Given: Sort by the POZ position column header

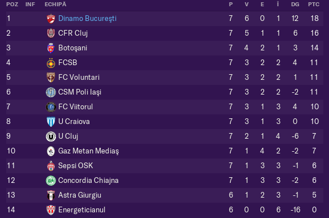Looking at the screenshot, I should [x=12, y=4].
